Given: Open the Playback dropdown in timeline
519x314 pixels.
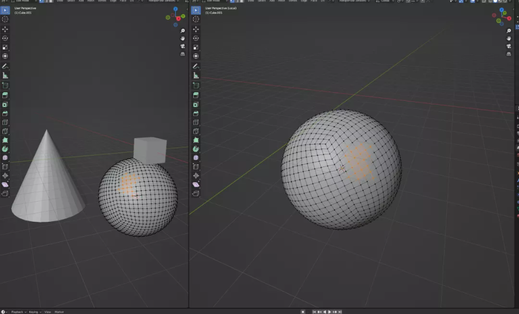Looking at the screenshot, I should (17, 312).
